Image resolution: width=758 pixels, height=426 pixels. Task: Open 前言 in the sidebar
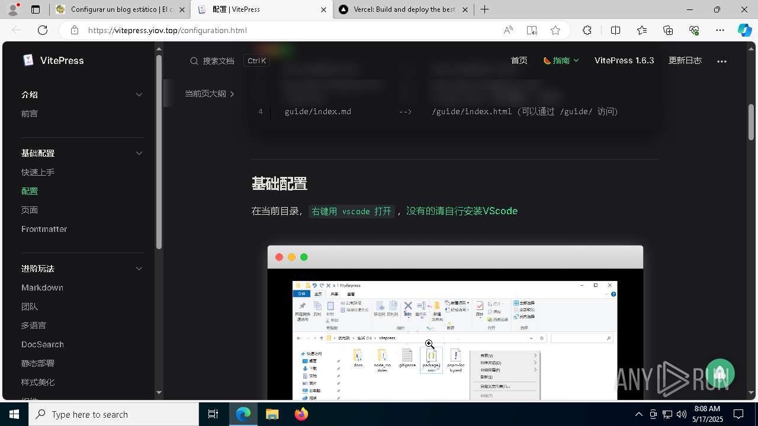(30, 114)
